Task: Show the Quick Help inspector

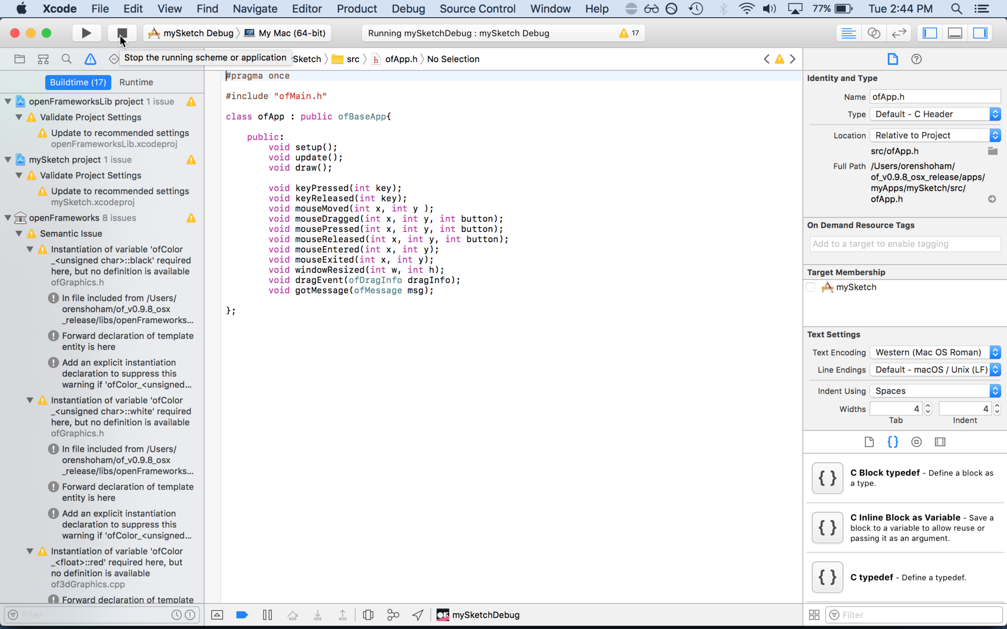Action: tap(916, 59)
